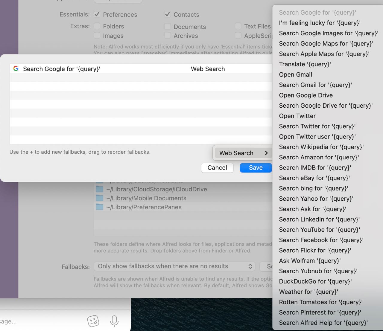Choose Rotten Tomatoes for '{query}'
The image size is (383, 331).
[x=328, y=302]
